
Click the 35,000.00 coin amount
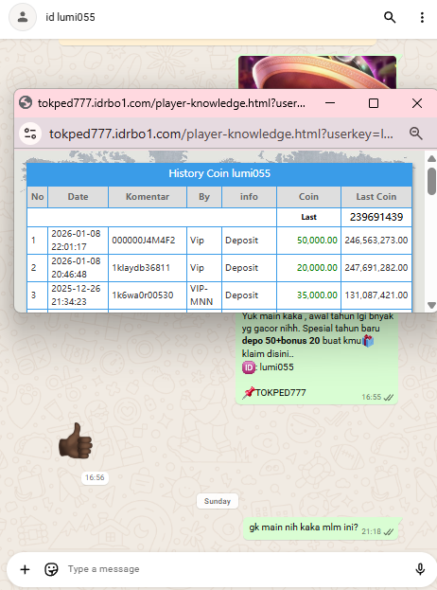pyautogui.click(x=317, y=295)
